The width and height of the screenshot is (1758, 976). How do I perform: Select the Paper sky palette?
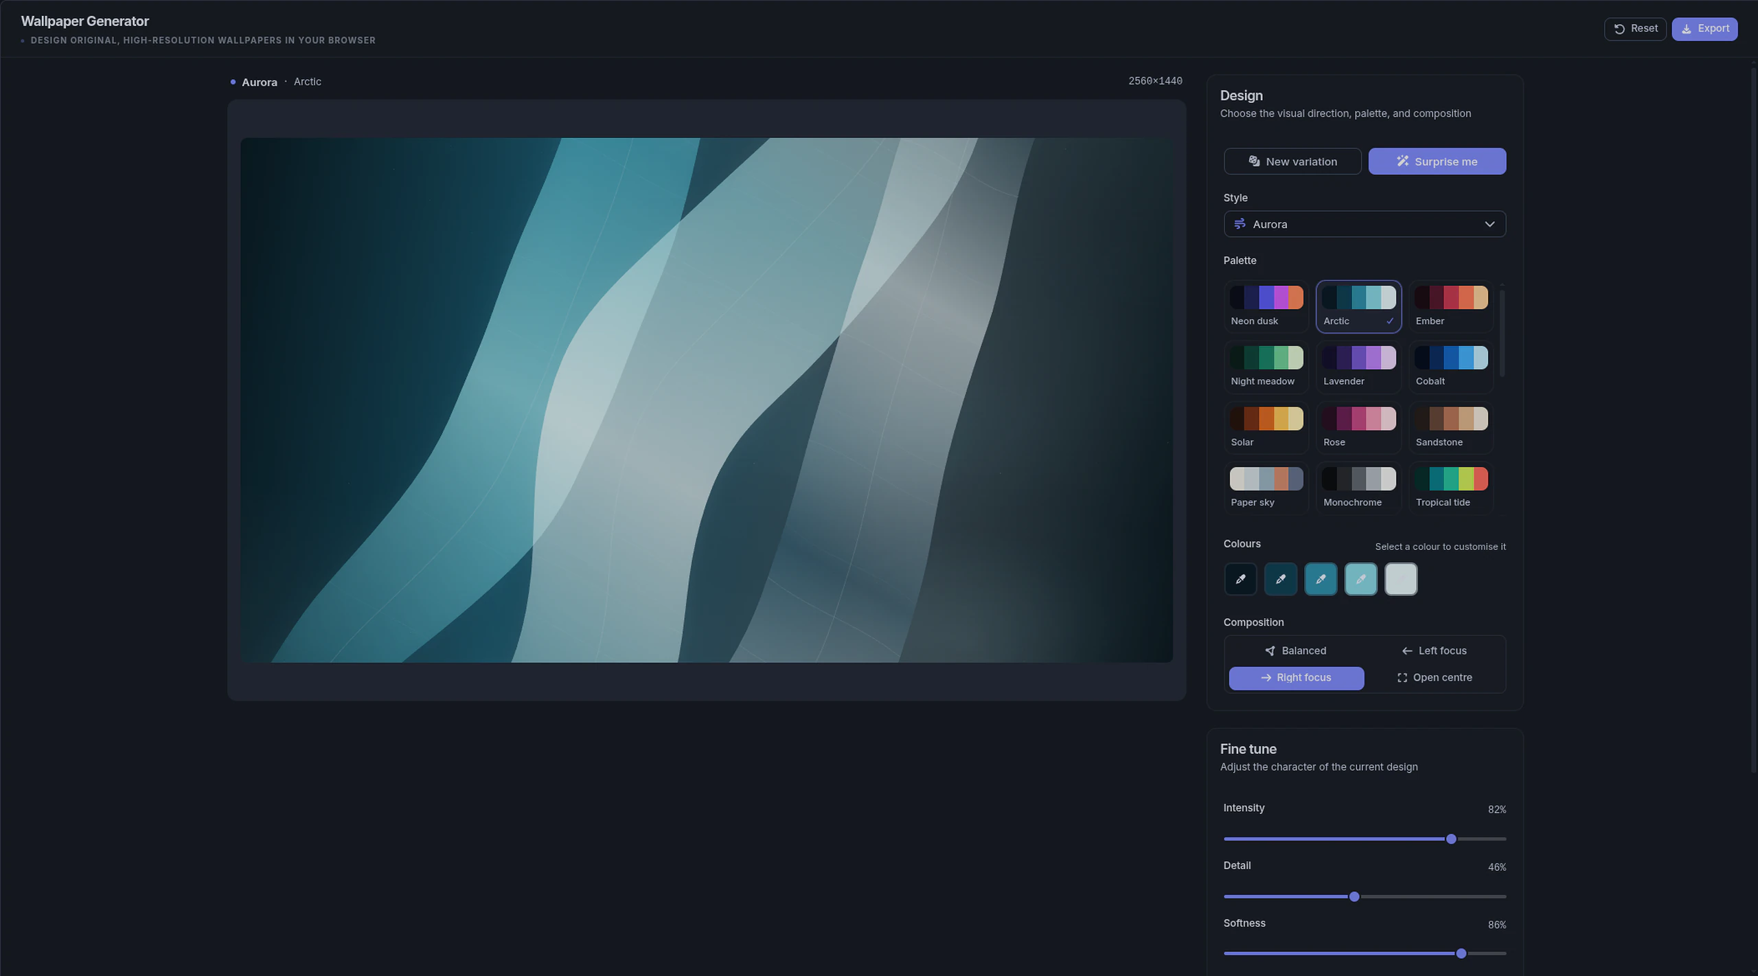(1266, 488)
